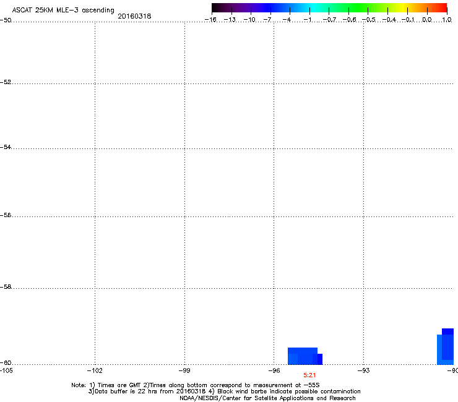Click the -10 color bar label
This screenshot has width=458, height=402.
249,20
